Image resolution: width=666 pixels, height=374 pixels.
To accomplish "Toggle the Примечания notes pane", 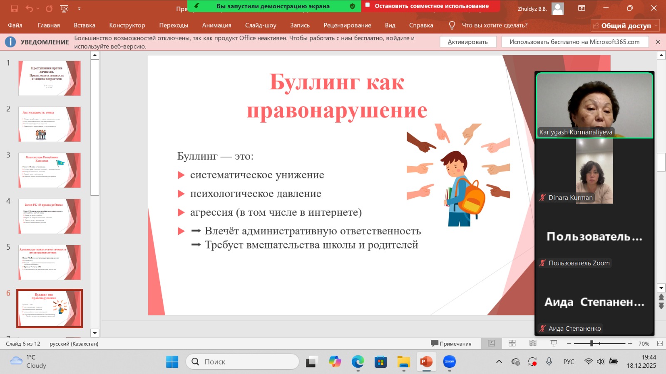I will 451,344.
